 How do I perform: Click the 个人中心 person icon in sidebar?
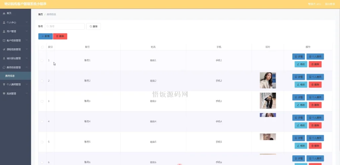click(4, 23)
